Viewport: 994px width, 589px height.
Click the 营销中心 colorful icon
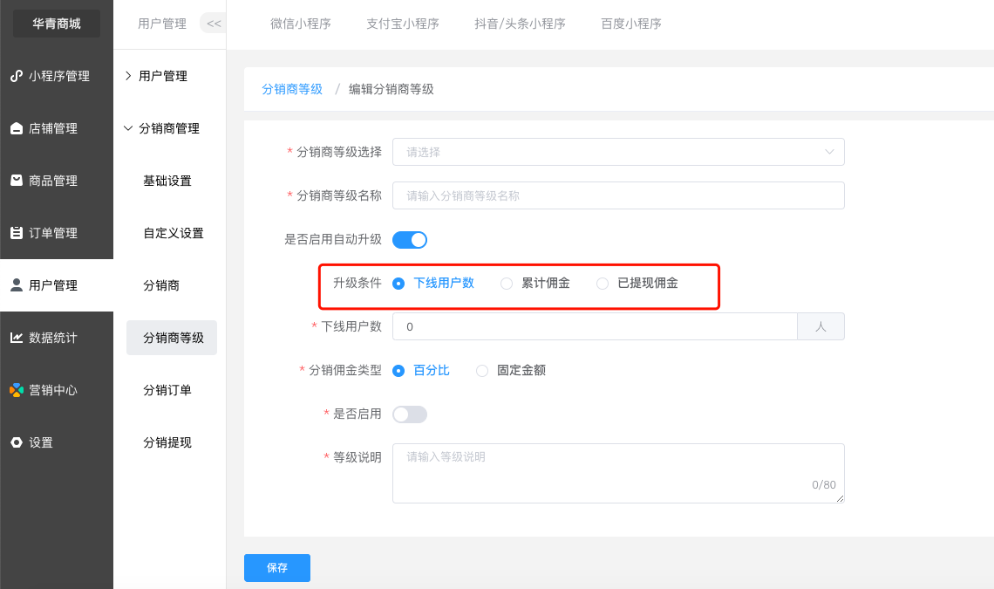pos(16,390)
